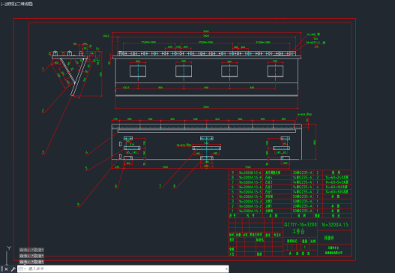
Task: Click the grip handle of command line
Action: click(2, 269)
